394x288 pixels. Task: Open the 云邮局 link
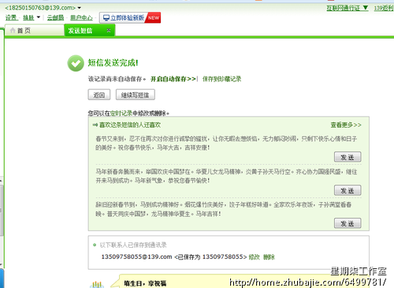pyautogui.click(x=55, y=17)
